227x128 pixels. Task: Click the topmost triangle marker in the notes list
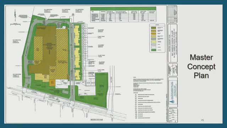[x=136, y=95]
